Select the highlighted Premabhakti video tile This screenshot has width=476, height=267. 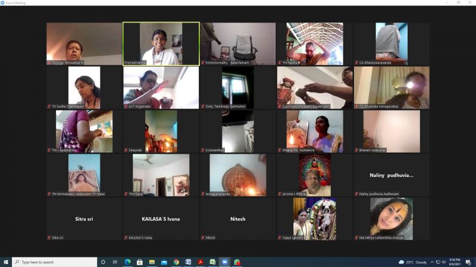[161, 43]
